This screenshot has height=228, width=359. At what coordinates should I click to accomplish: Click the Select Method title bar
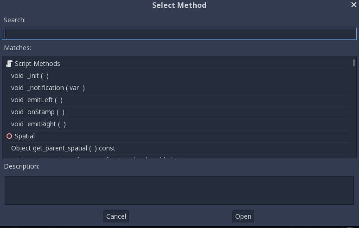point(179,5)
